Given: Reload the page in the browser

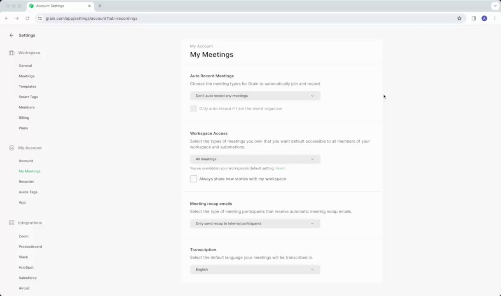Looking at the screenshot, I should click(28, 18).
